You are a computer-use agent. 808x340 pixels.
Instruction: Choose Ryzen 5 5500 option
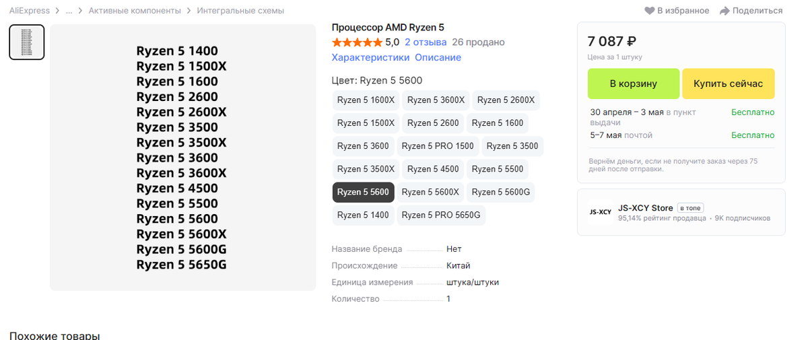tap(498, 169)
